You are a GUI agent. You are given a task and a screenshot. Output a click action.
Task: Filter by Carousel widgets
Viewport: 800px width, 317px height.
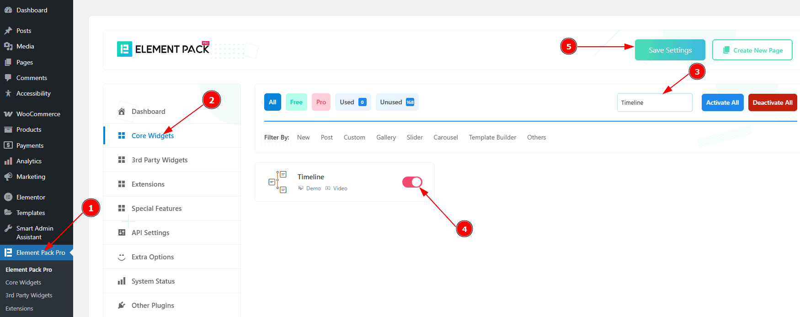coord(446,137)
